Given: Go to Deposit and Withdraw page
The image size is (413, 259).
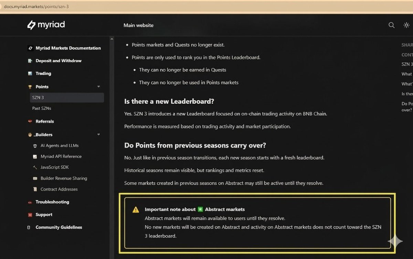Looking at the screenshot, I should [x=59, y=61].
